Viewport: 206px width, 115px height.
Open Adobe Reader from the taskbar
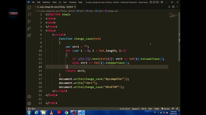(x=59, y=112)
